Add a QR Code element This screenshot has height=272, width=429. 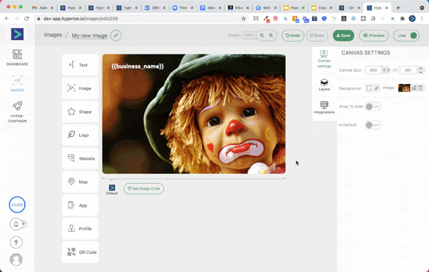80,252
